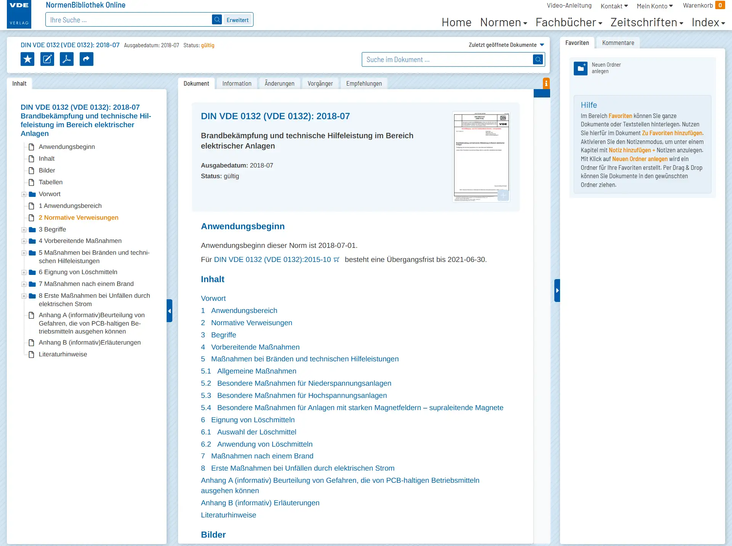Add the document to favorites via star icon

tap(27, 59)
